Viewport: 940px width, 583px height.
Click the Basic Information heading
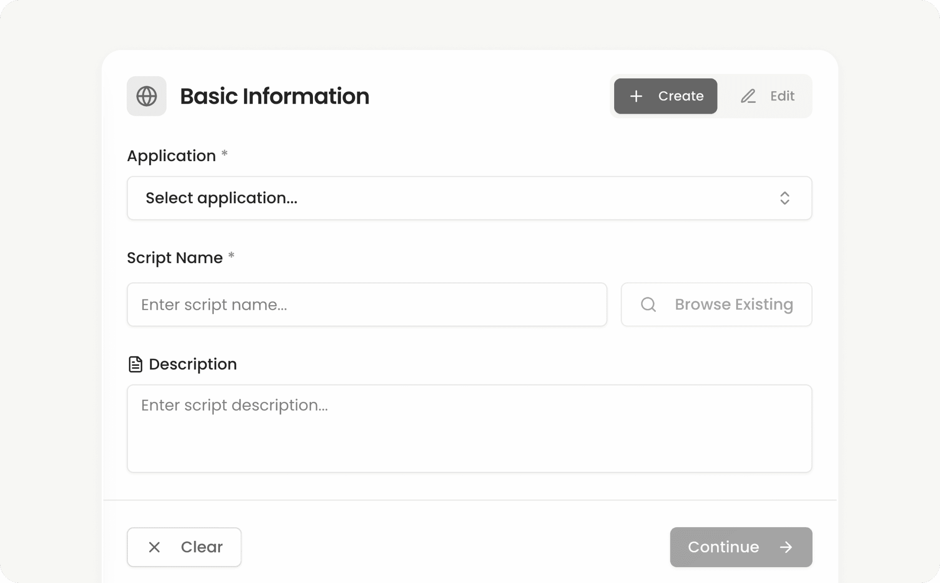point(274,96)
